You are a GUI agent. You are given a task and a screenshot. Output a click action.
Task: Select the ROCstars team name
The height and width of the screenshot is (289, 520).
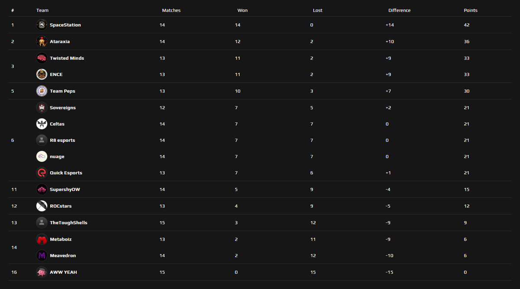click(61, 206)
